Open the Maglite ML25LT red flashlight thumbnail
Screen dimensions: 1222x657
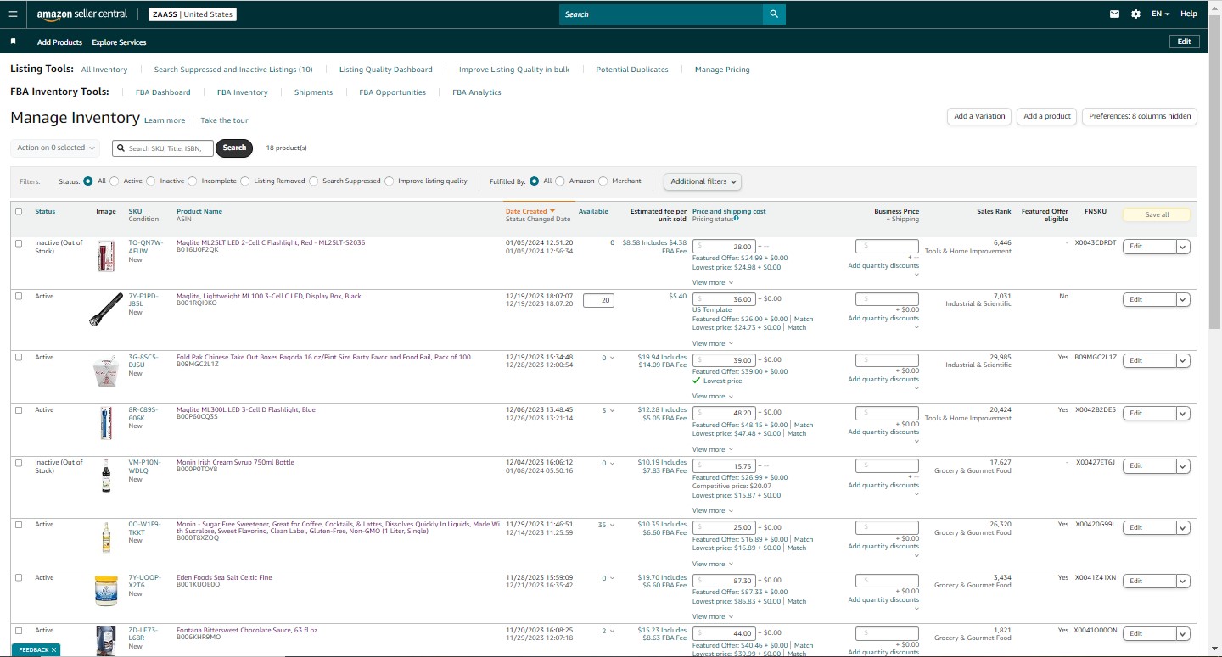coord(105,255)
